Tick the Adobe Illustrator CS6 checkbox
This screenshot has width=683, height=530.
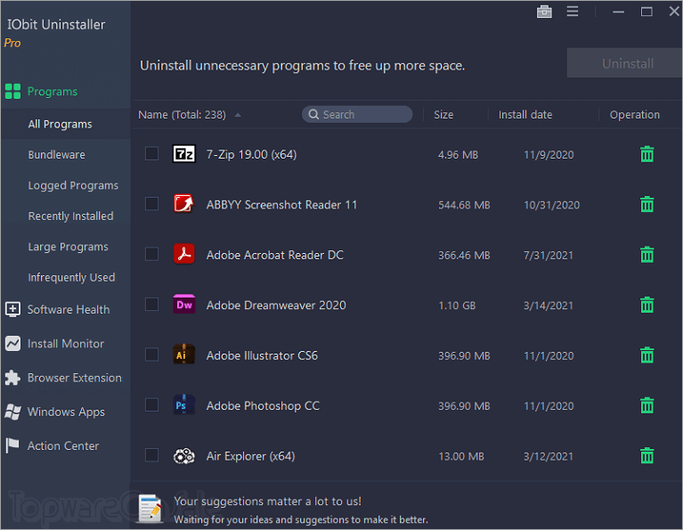click(151, 355)
